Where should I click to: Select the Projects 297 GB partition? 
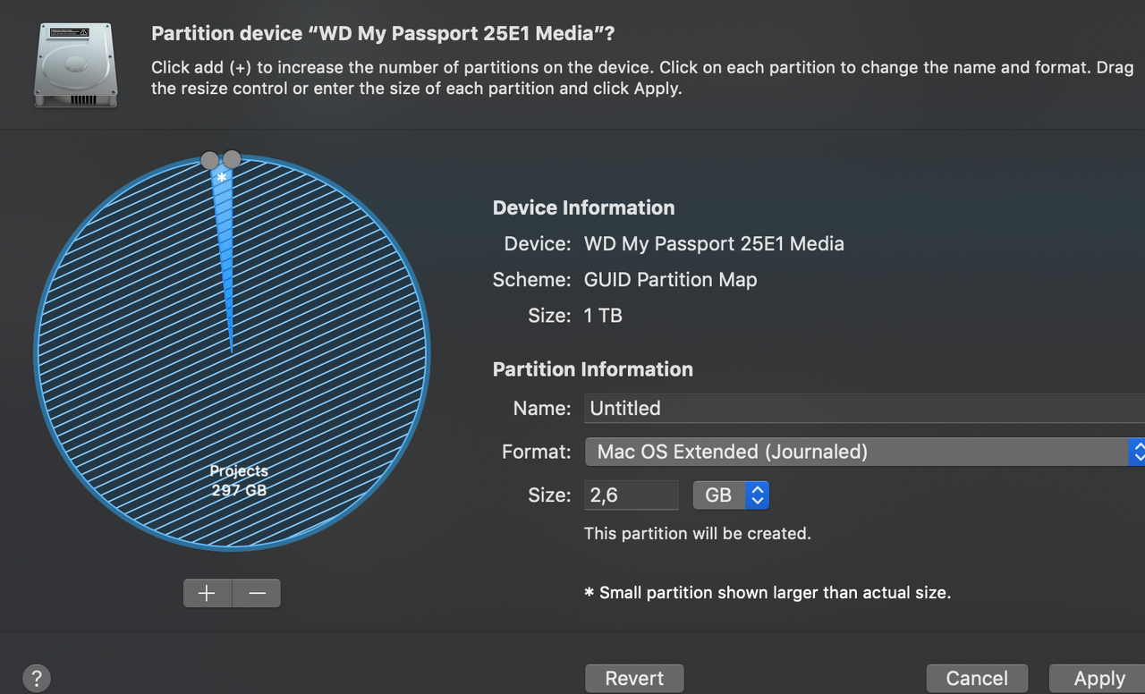239,480
